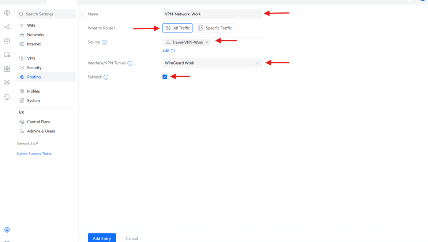Click the Search Settings field

(x=46, y=14)
